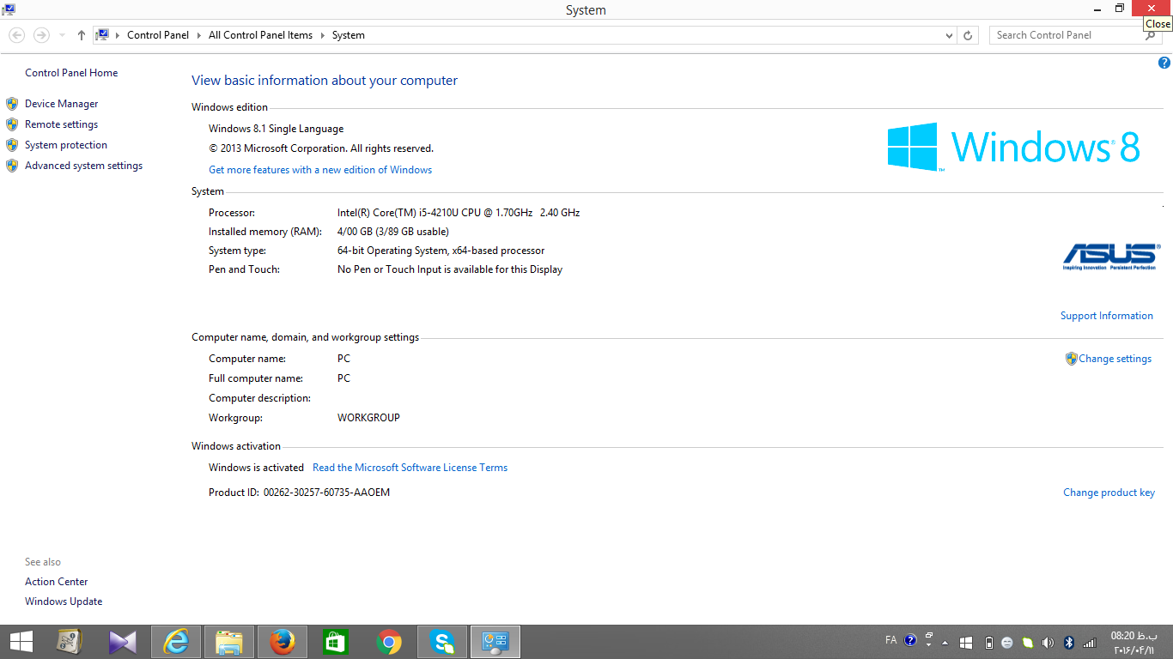Open Windows Update under See also
This screenshot has height=659, width=1173.
pos(64,602)
